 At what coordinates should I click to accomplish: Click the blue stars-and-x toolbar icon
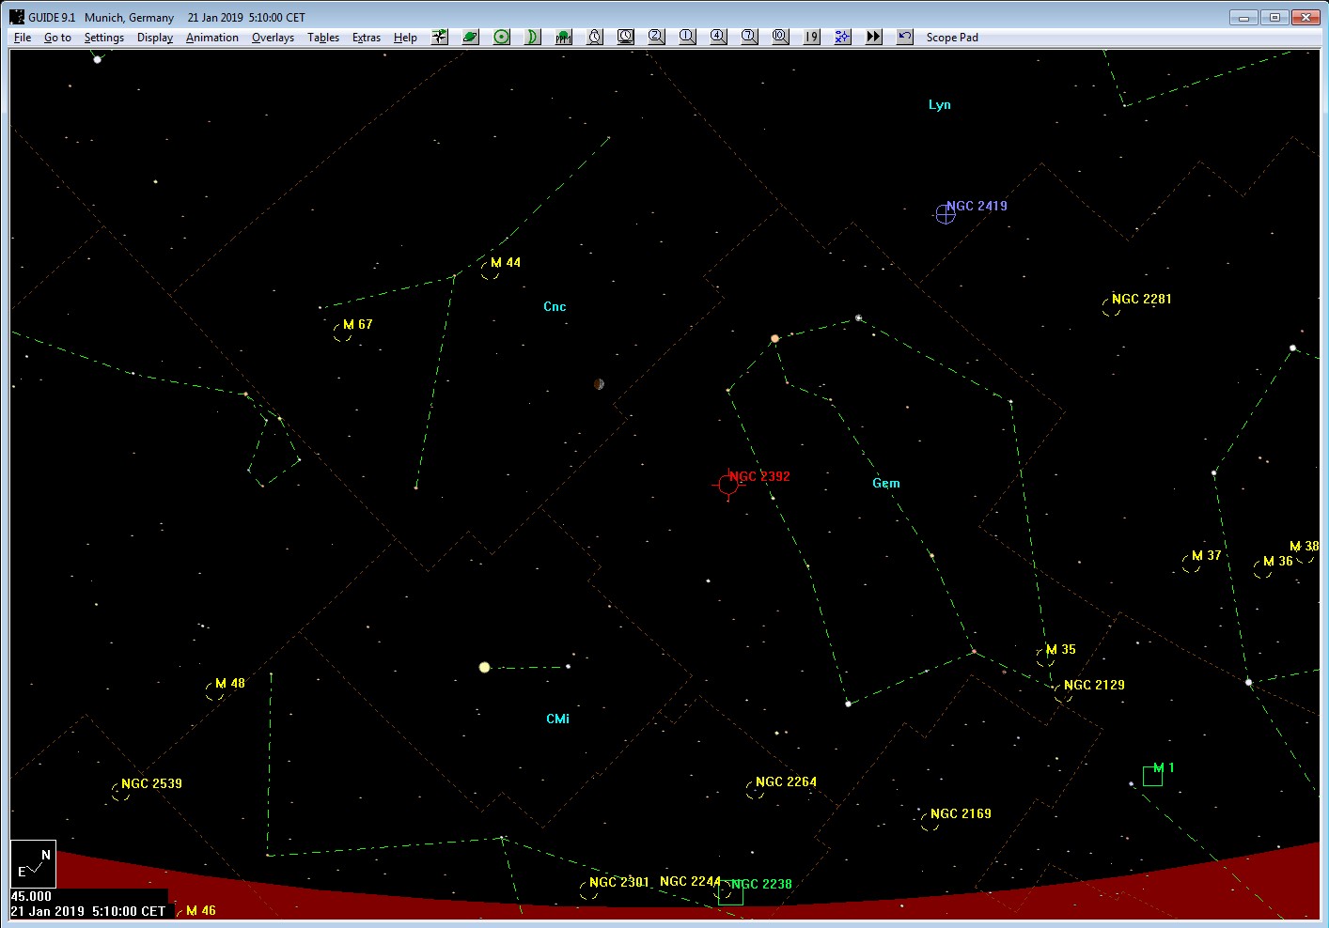[843, 37]
